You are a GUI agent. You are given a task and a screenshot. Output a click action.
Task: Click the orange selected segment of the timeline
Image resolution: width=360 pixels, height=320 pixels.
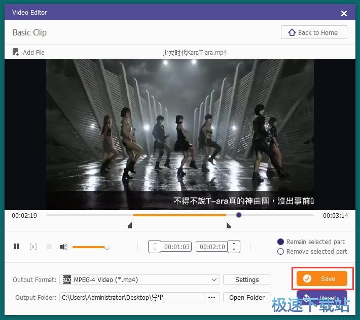tap(179, 215)
